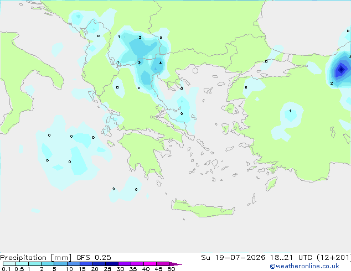Click the over-50 mm arrow at legend end
351x271 pixels.
[x=175, y=264]
